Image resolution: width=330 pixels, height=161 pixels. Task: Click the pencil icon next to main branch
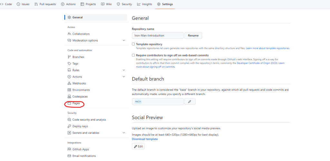pyautogui.click(x=189, y=101)
